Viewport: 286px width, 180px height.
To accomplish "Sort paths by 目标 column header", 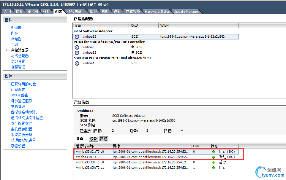I will click(151, 146).
